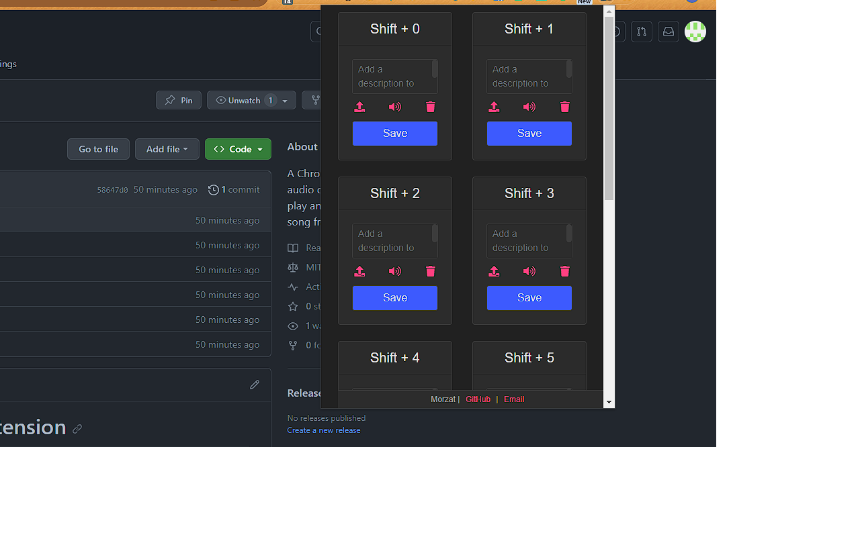
Task: Edit README with pencil icon
Action: coord(255,385)
